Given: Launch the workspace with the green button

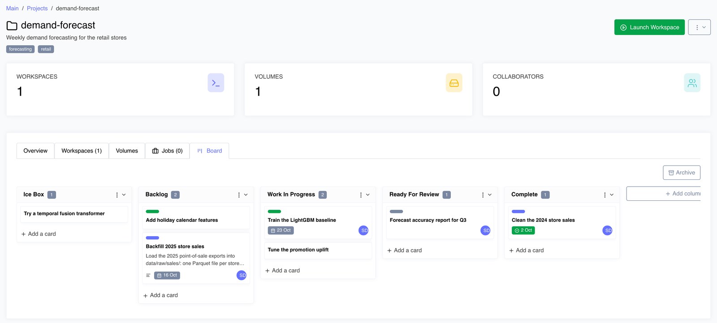Looking at the screenshot, I should click(649, 27).
